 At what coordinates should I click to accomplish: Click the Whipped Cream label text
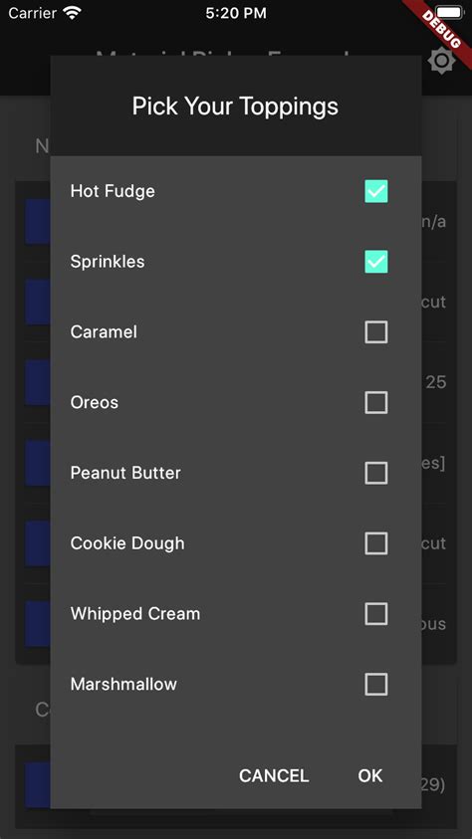(135, 614)
